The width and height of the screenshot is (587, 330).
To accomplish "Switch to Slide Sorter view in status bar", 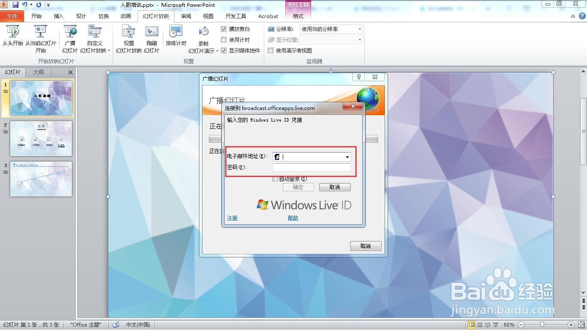I will pos(480,325).
